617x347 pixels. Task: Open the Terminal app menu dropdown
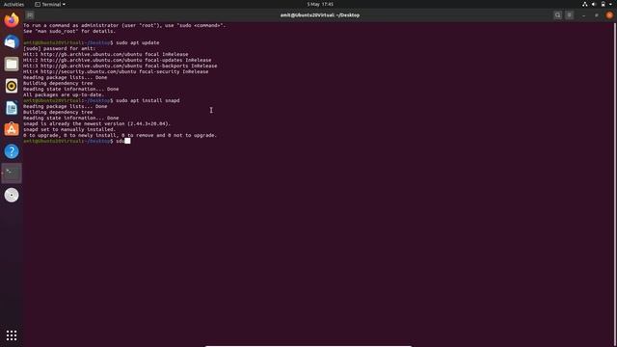click(50, 4)
